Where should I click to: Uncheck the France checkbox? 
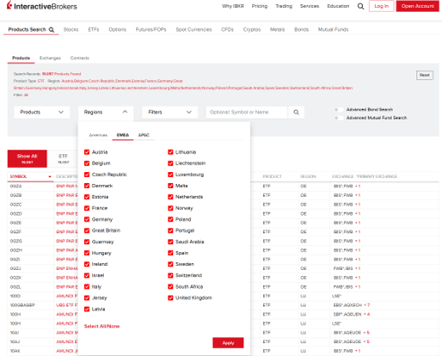(87, 208)
